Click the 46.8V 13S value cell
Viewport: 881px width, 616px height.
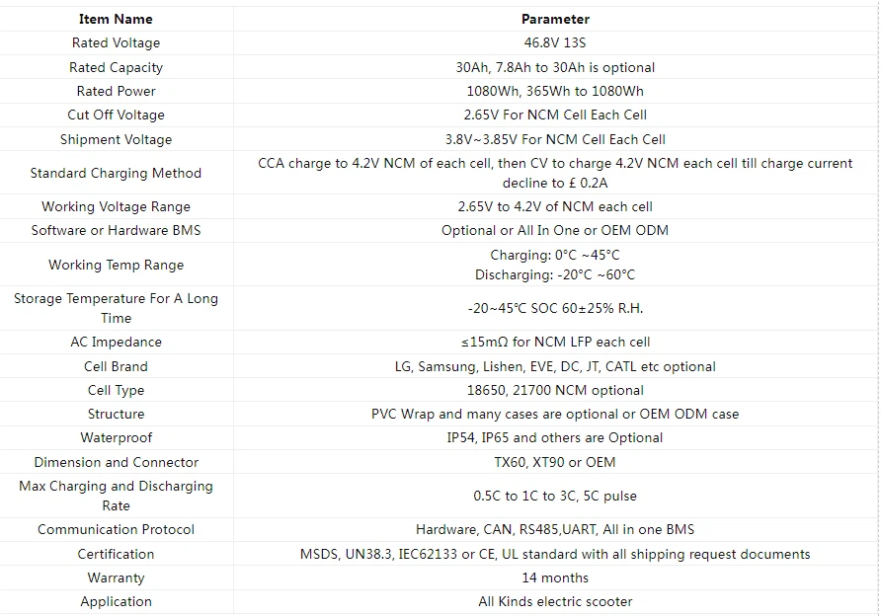[555, 43]
